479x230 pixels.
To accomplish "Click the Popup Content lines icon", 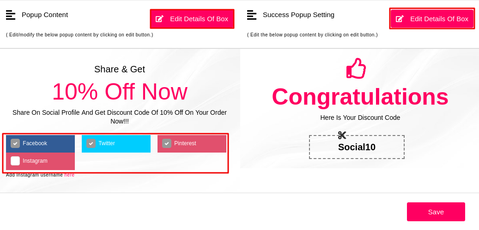I will click(x=11, y=15).
